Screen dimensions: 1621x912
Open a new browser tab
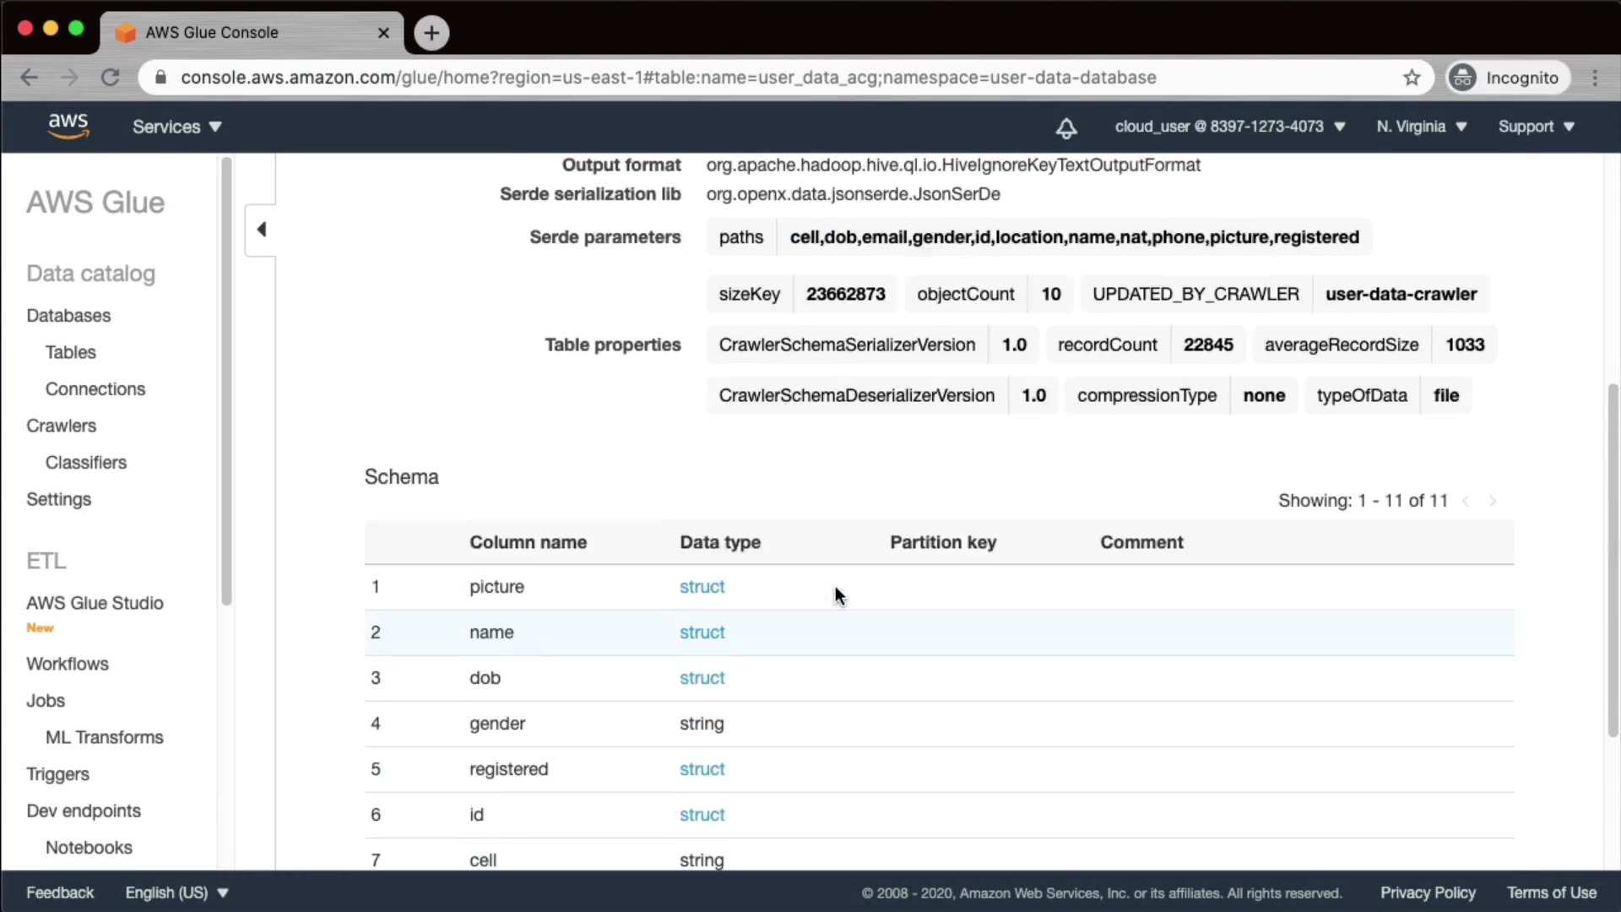point(431,33)
